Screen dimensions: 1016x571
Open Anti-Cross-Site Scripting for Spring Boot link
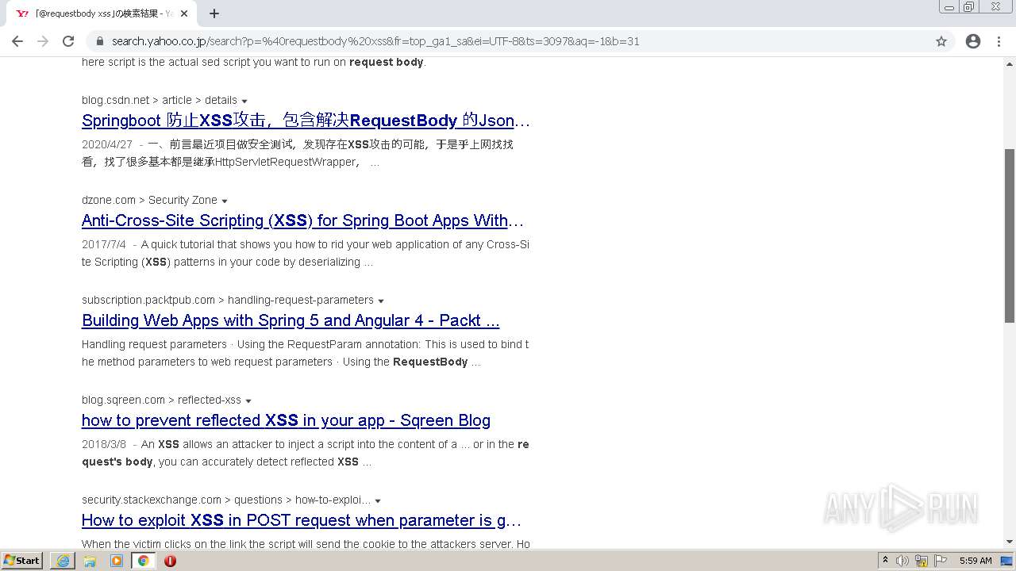(302, 220)
